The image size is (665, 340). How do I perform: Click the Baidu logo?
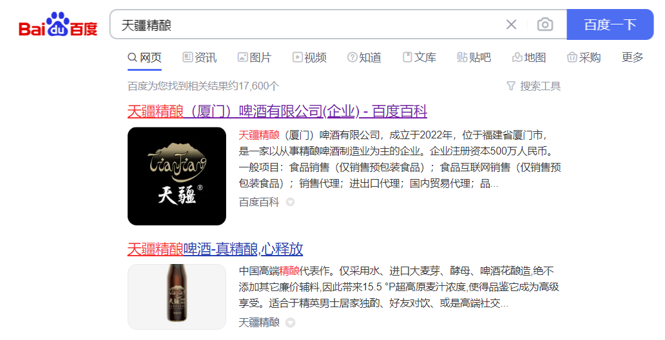pyautogui.click(x=58, y=24)
